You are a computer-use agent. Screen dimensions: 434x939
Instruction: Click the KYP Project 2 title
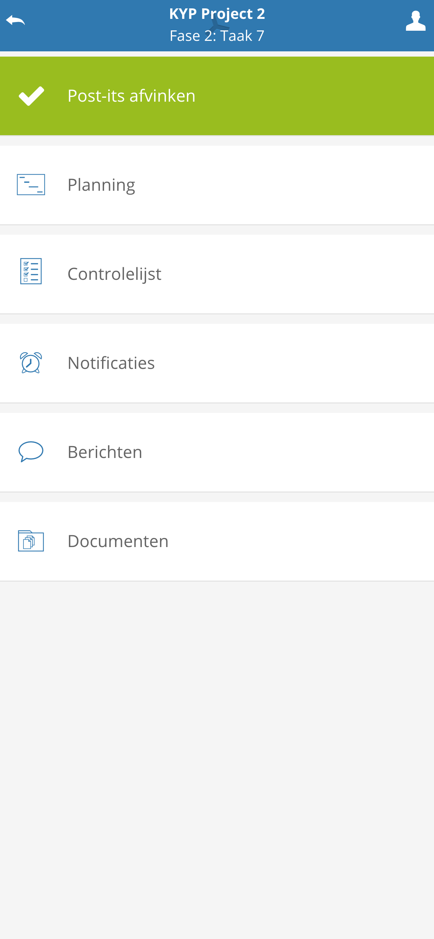[217, 14]
